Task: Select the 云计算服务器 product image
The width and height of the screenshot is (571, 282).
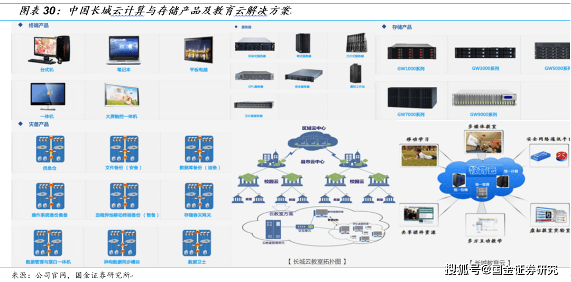Action: click(x=254, y=105)
